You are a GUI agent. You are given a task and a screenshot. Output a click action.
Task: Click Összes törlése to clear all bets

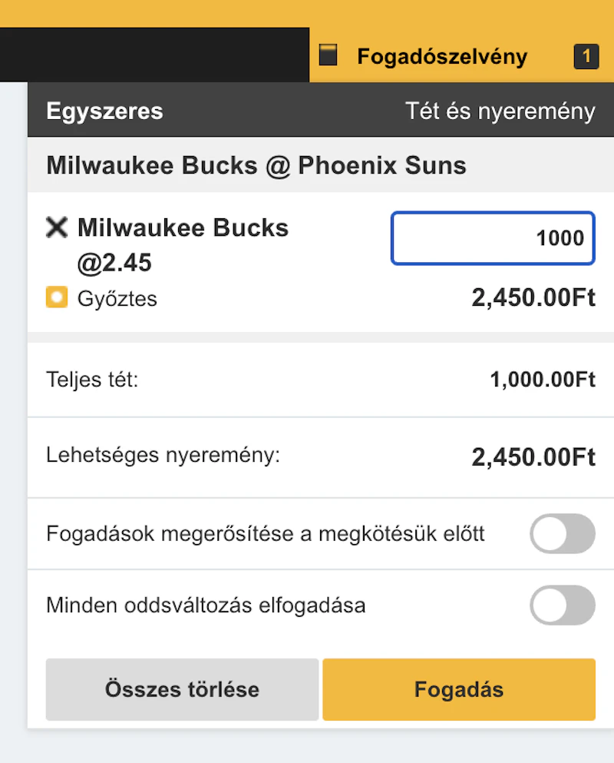182,689
